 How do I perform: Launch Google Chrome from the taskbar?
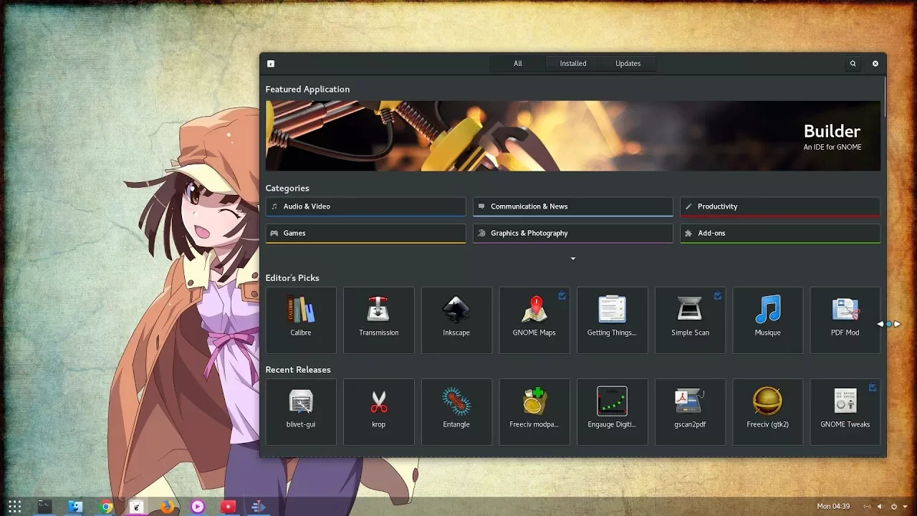coord(106,507)
